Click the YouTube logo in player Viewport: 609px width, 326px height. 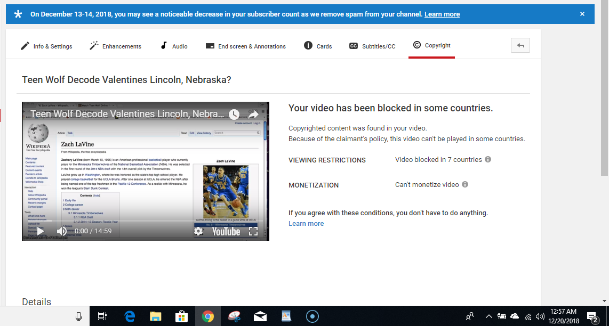tap(226, 232)
